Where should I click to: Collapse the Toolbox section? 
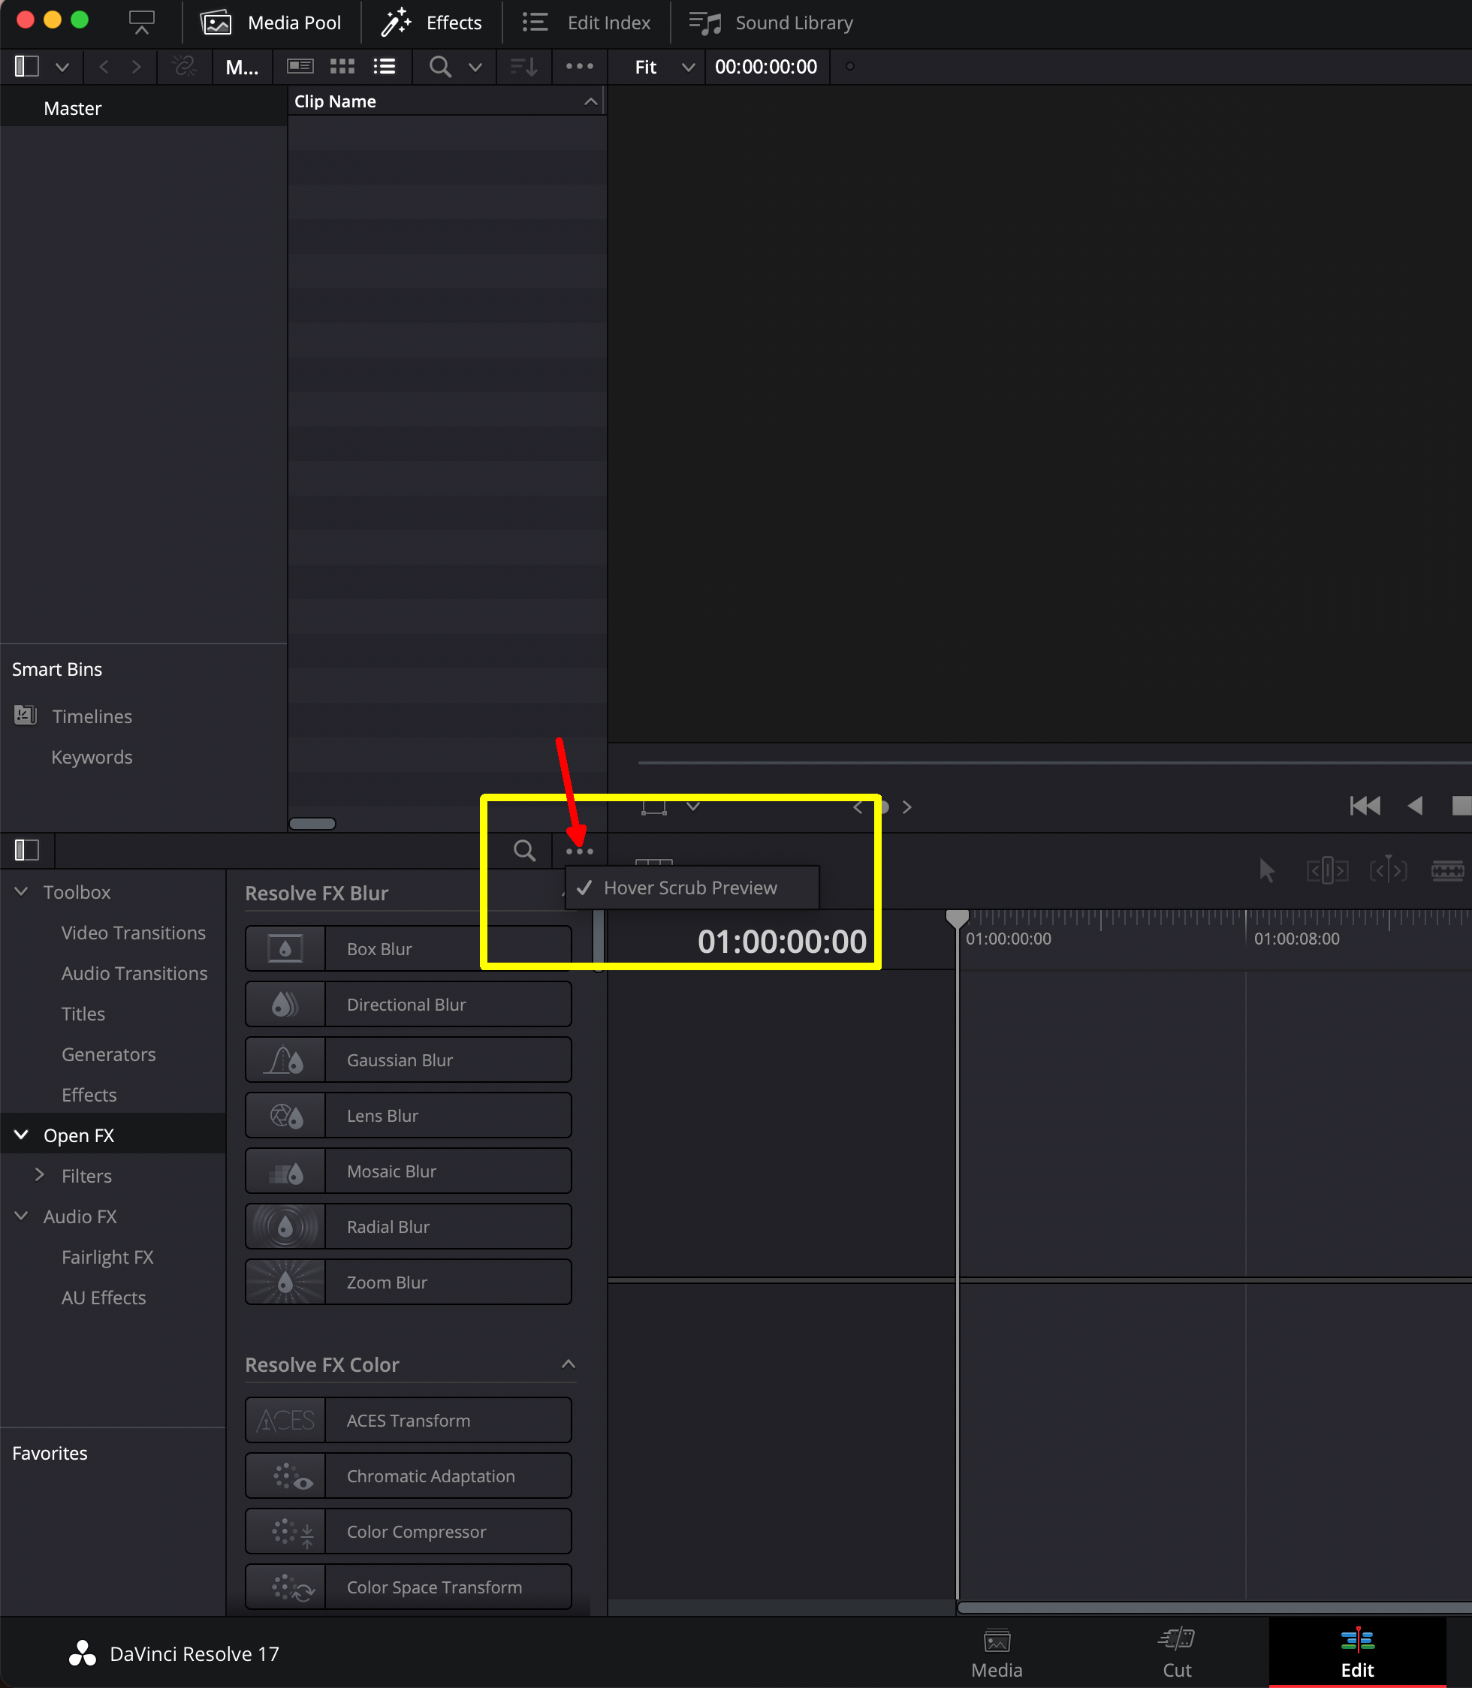click(x=20, y=891)
